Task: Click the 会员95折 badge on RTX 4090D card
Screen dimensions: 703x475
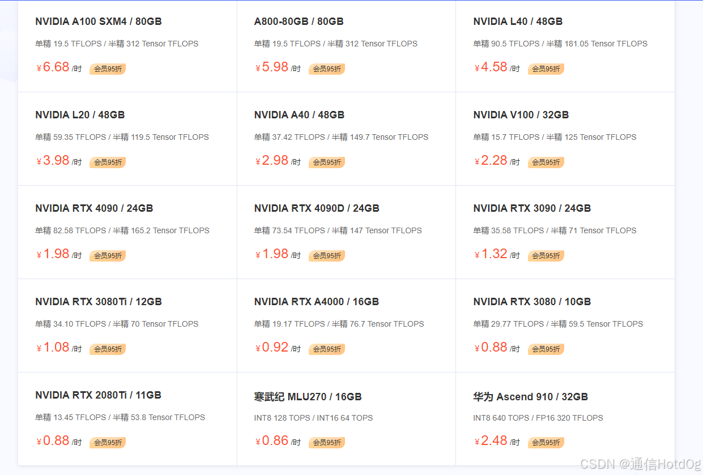Action: pyautogui.click(x=327, y=256)
